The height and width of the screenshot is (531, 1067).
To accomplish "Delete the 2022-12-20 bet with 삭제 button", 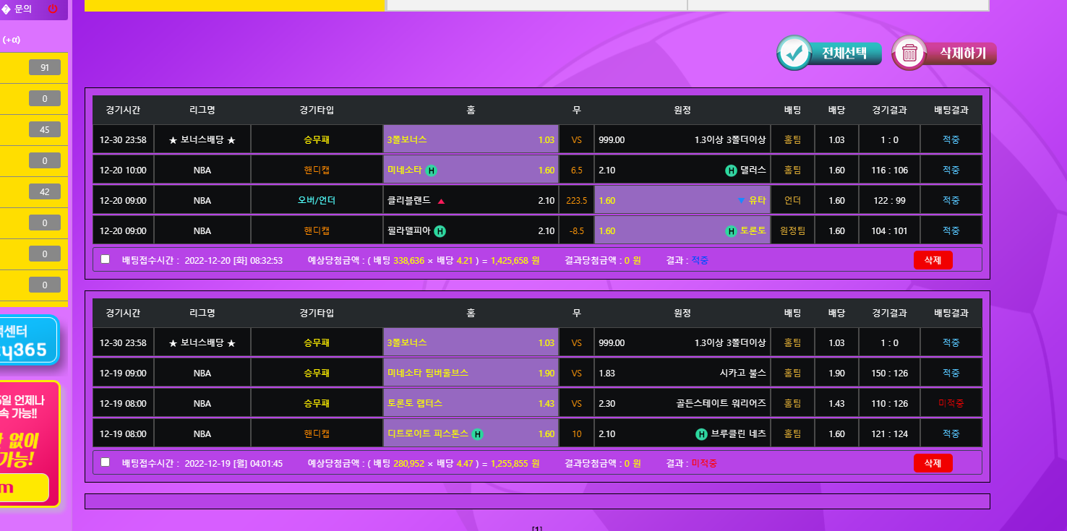I will [933, 260].
